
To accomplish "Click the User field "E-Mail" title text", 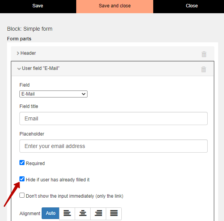I will pos(41,68).
